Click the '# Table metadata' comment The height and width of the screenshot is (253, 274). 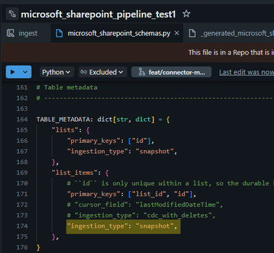tap(67, 88)
